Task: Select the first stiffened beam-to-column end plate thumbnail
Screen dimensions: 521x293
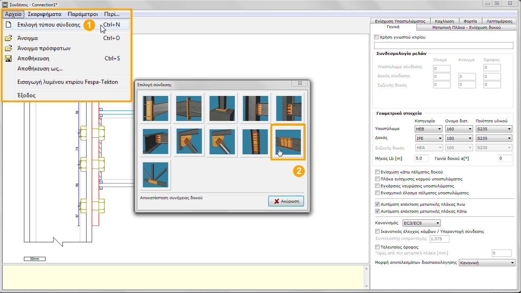Action: [156, 108]
